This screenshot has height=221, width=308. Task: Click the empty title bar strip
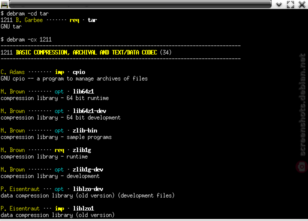(140, 4)
